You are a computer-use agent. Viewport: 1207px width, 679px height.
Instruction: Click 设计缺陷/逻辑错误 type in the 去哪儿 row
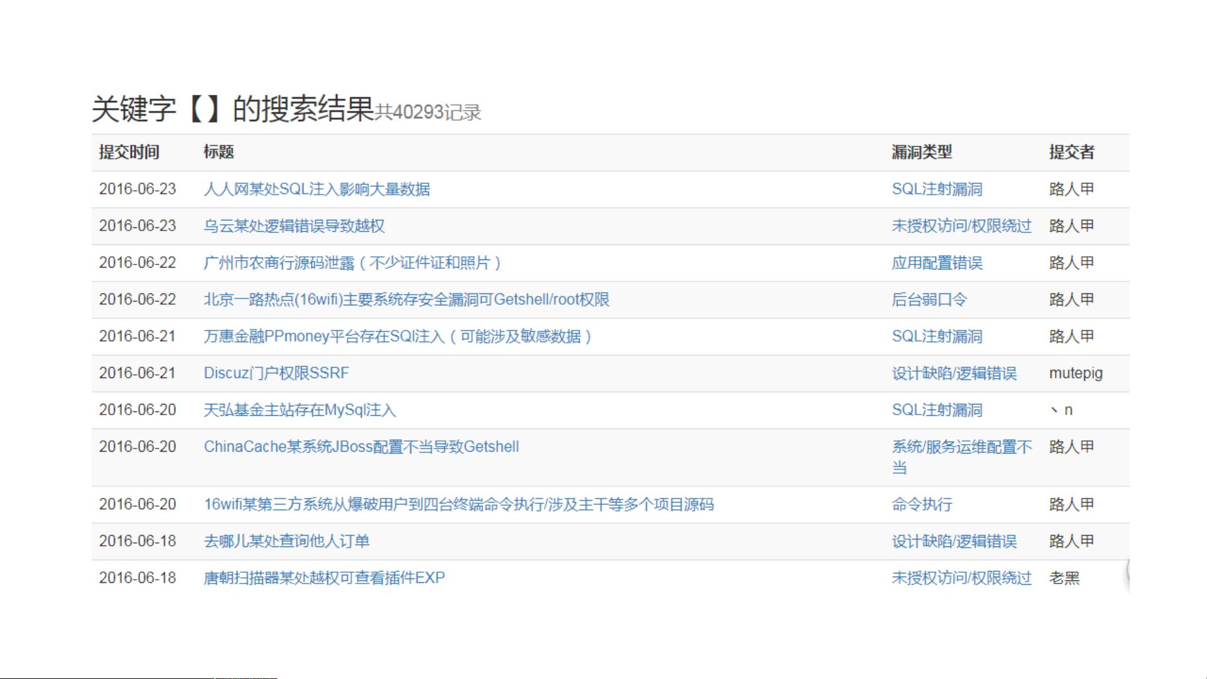pyautogui.click(x=954, y=541)
